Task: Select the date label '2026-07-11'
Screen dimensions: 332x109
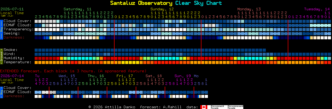Action: click(x=12, y=9)
